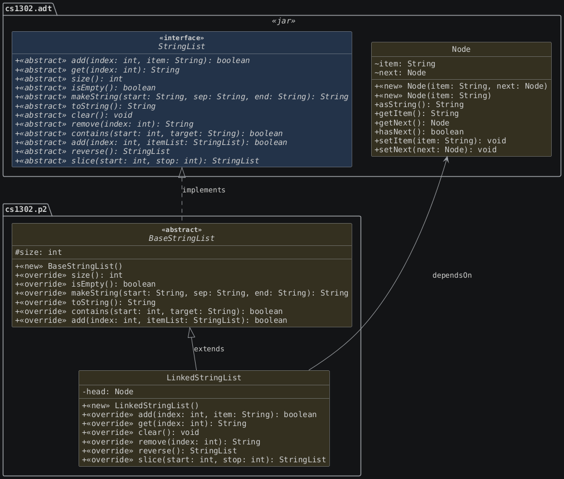Select the StringList interface title
This screenshot has height=479, width=564.
[182, 46]
